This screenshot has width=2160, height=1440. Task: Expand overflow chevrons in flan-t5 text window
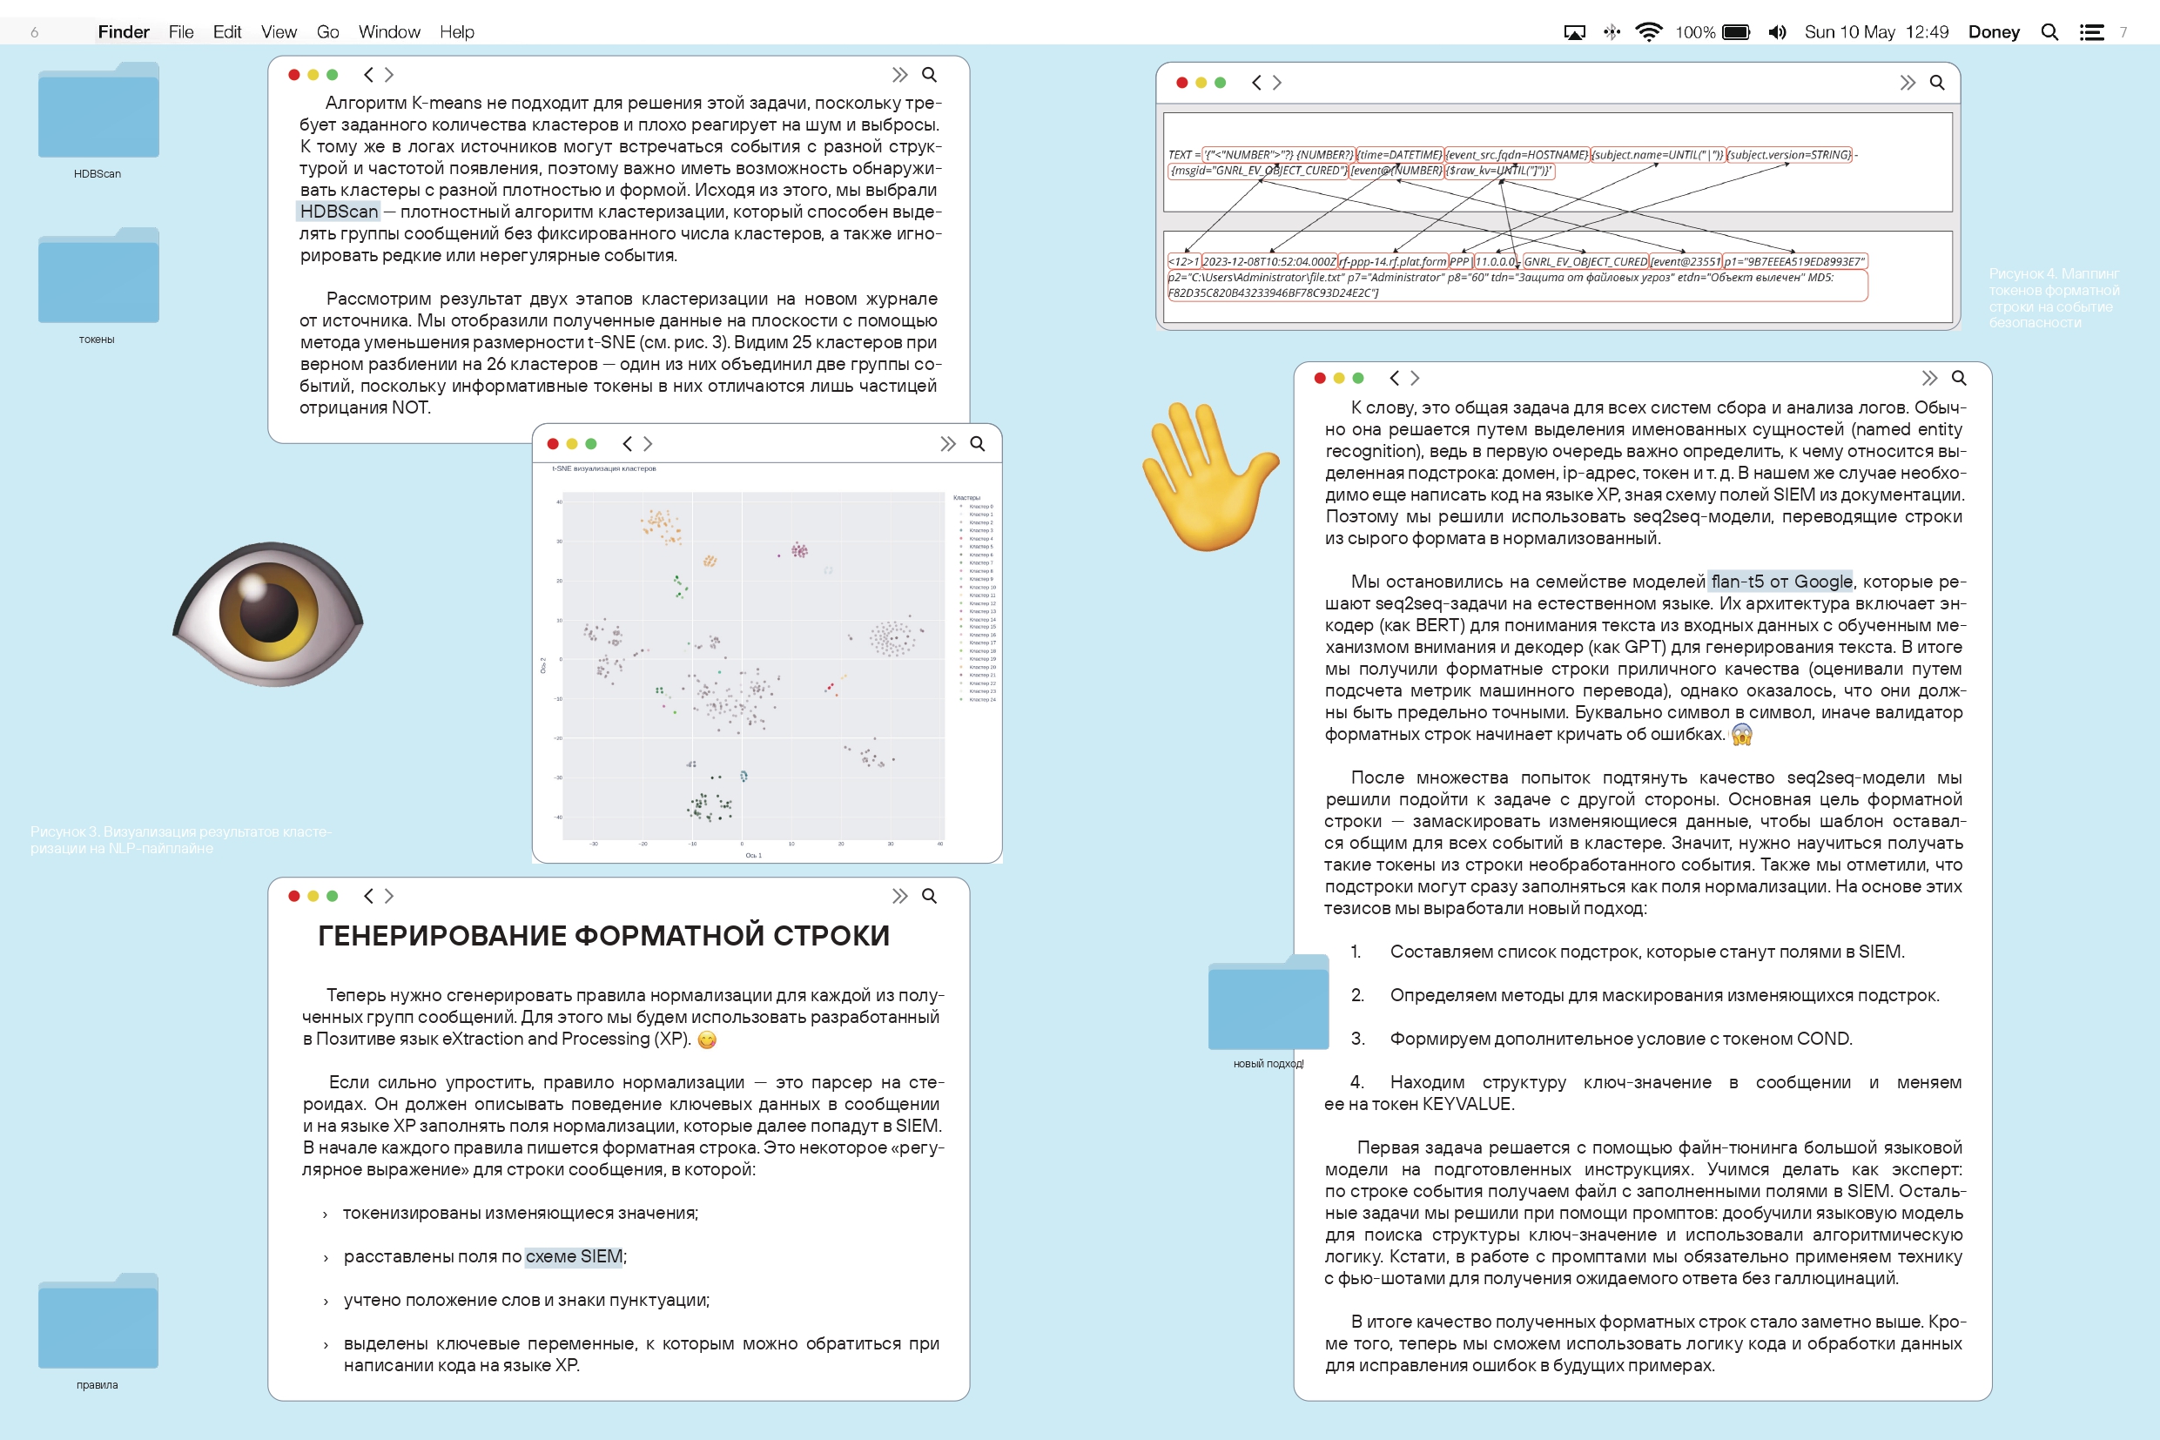point(1928,379)
